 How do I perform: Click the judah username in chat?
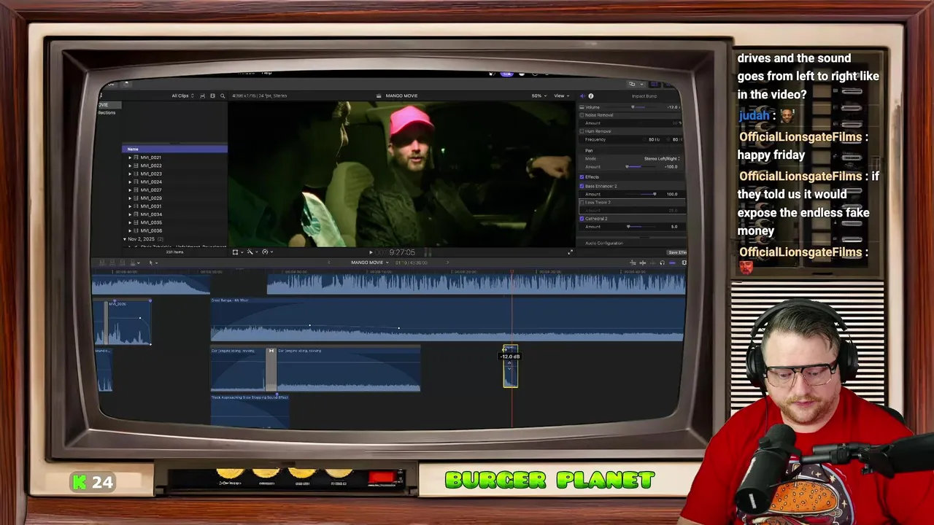pos(754,115)
